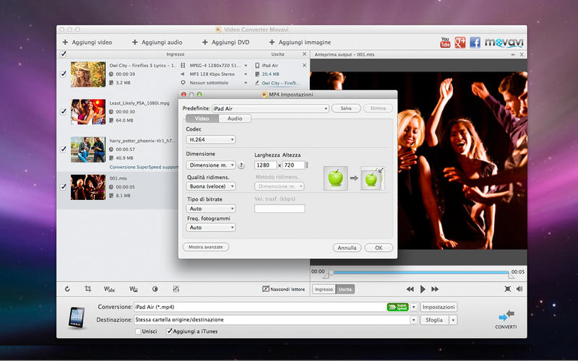The width and height of the screenshot is (578, 361).
Task: Click Aggiungi DVD in toolbar
Action: 225,43
